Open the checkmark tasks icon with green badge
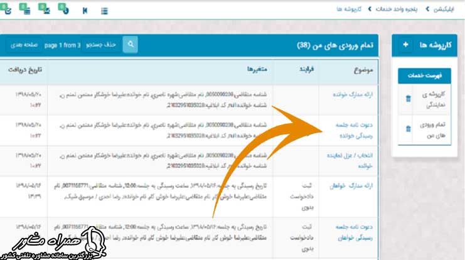465x260 pixels. pos(6,9)
